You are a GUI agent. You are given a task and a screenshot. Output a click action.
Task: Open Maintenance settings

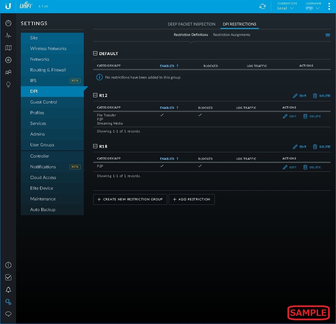point(52,199)
